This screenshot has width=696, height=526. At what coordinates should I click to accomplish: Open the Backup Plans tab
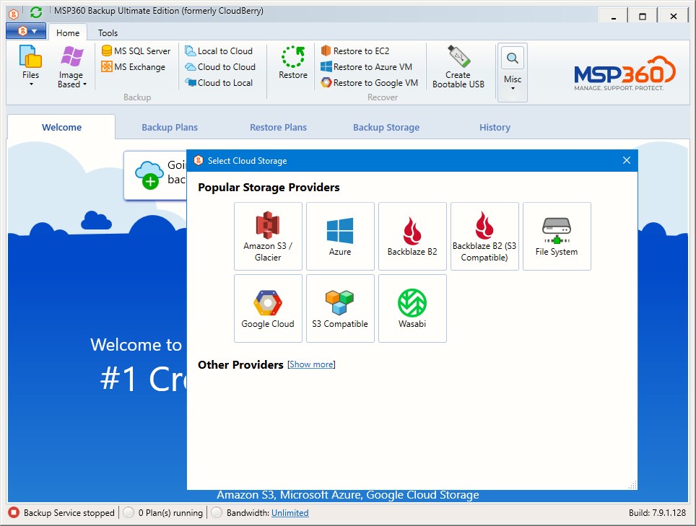[x=170, y=127]
